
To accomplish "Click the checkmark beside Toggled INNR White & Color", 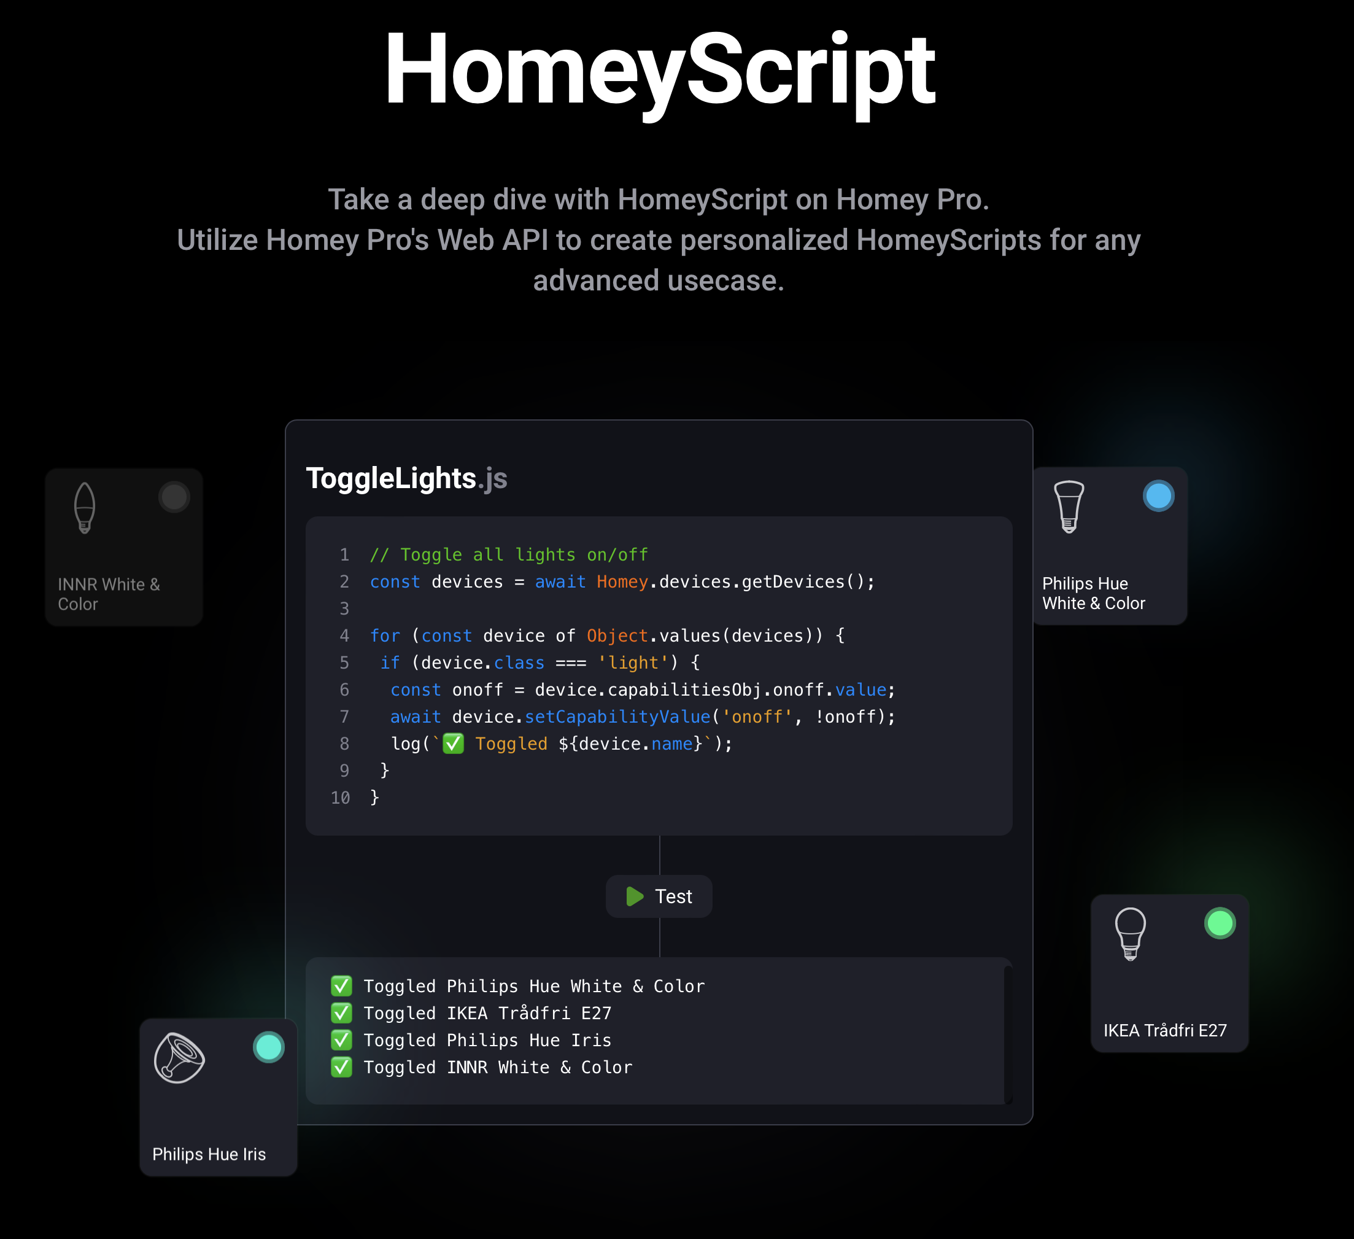I will (341, 1067).
